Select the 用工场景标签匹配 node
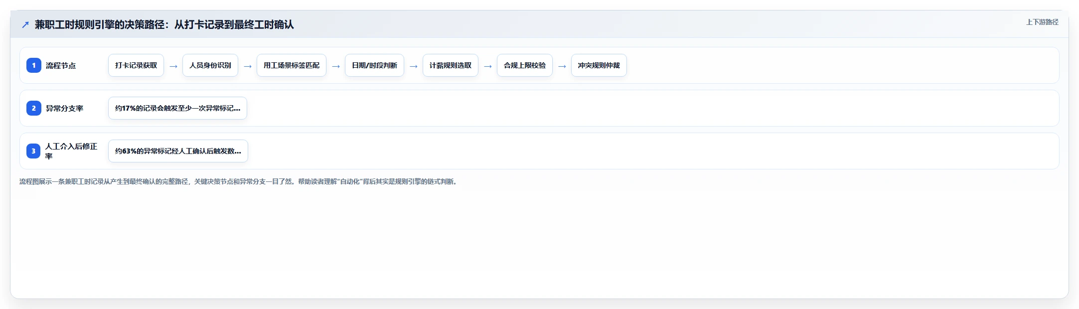 pos(292,65)
